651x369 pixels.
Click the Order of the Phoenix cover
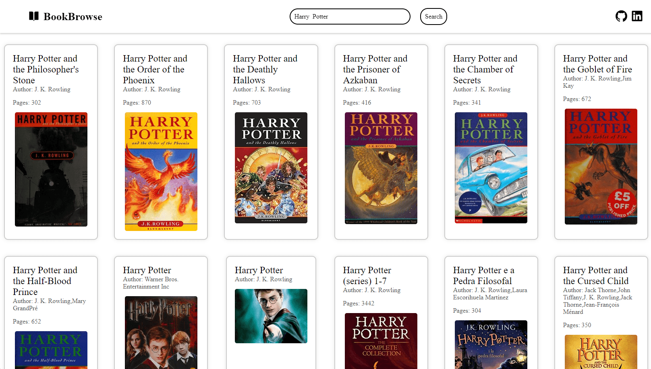(x=161, y=171)
